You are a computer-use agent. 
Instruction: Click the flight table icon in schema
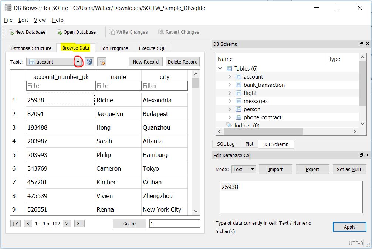pyautogui.click(x=239, y=93)
